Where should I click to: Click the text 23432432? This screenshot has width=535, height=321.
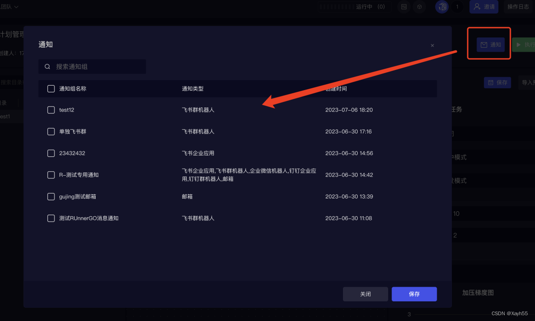pos(72,153)
